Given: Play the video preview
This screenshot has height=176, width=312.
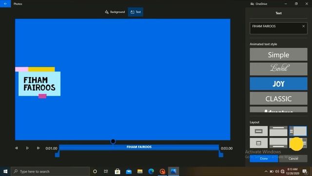Looking at the screenshot, I should click(27, 148).
